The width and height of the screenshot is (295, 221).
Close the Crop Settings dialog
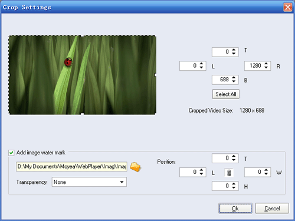(x=287, y=8)
